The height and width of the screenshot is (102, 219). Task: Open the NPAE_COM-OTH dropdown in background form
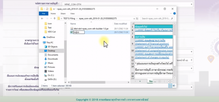pos(128,4)
